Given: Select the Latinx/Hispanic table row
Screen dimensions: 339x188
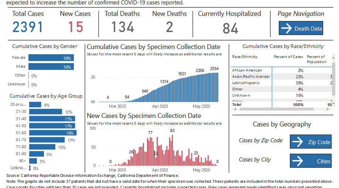Looking at the screenshot, I should click(281, 83).
